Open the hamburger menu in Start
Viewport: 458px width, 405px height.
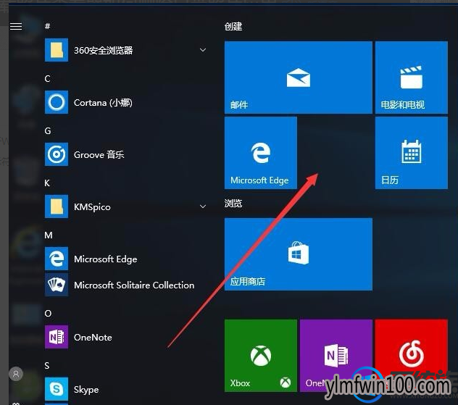16,27
